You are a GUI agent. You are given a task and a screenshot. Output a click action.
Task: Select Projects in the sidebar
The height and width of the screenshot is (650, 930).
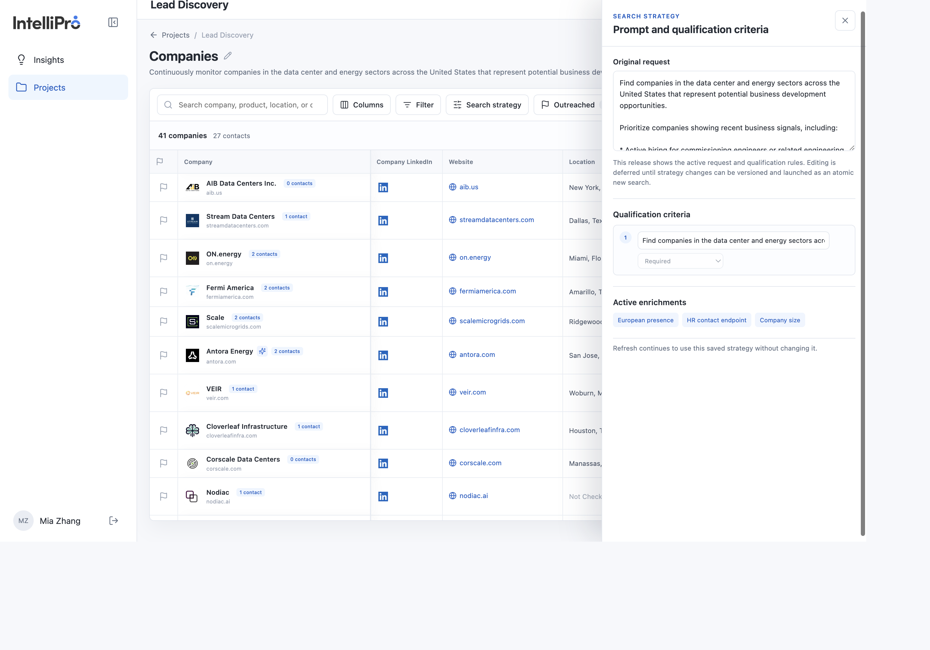click(68, 88)
